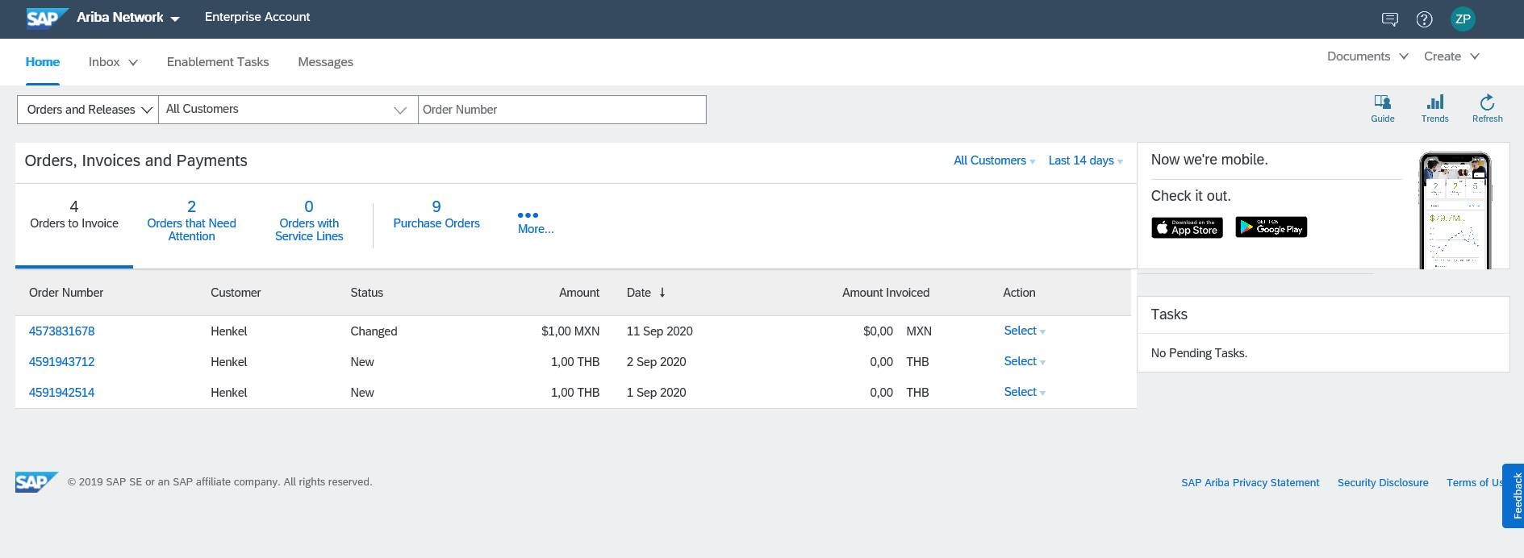The height and width of the screenshot is (558, 1524).
Task: Click the No Pending Tasks. message
Action: (x=1199, y=353)
